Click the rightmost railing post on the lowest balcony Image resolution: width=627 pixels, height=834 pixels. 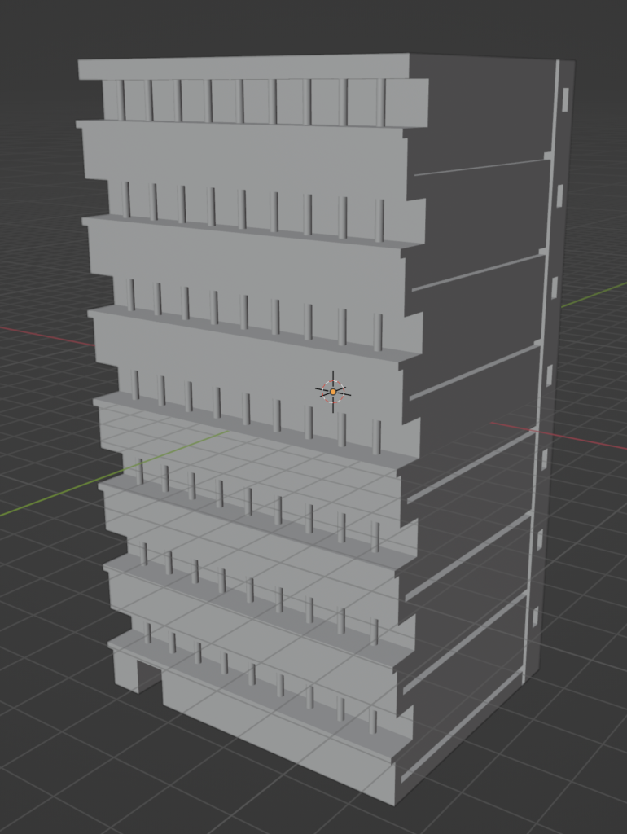(x=373, y=722)
